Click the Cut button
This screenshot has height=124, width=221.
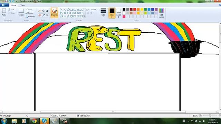(x=11, y=9)
